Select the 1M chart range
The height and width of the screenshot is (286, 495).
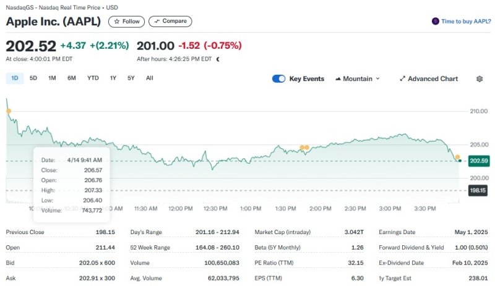tap(52, 78)
